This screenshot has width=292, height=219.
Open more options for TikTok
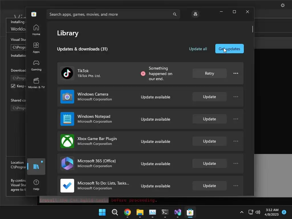[236, 73]
